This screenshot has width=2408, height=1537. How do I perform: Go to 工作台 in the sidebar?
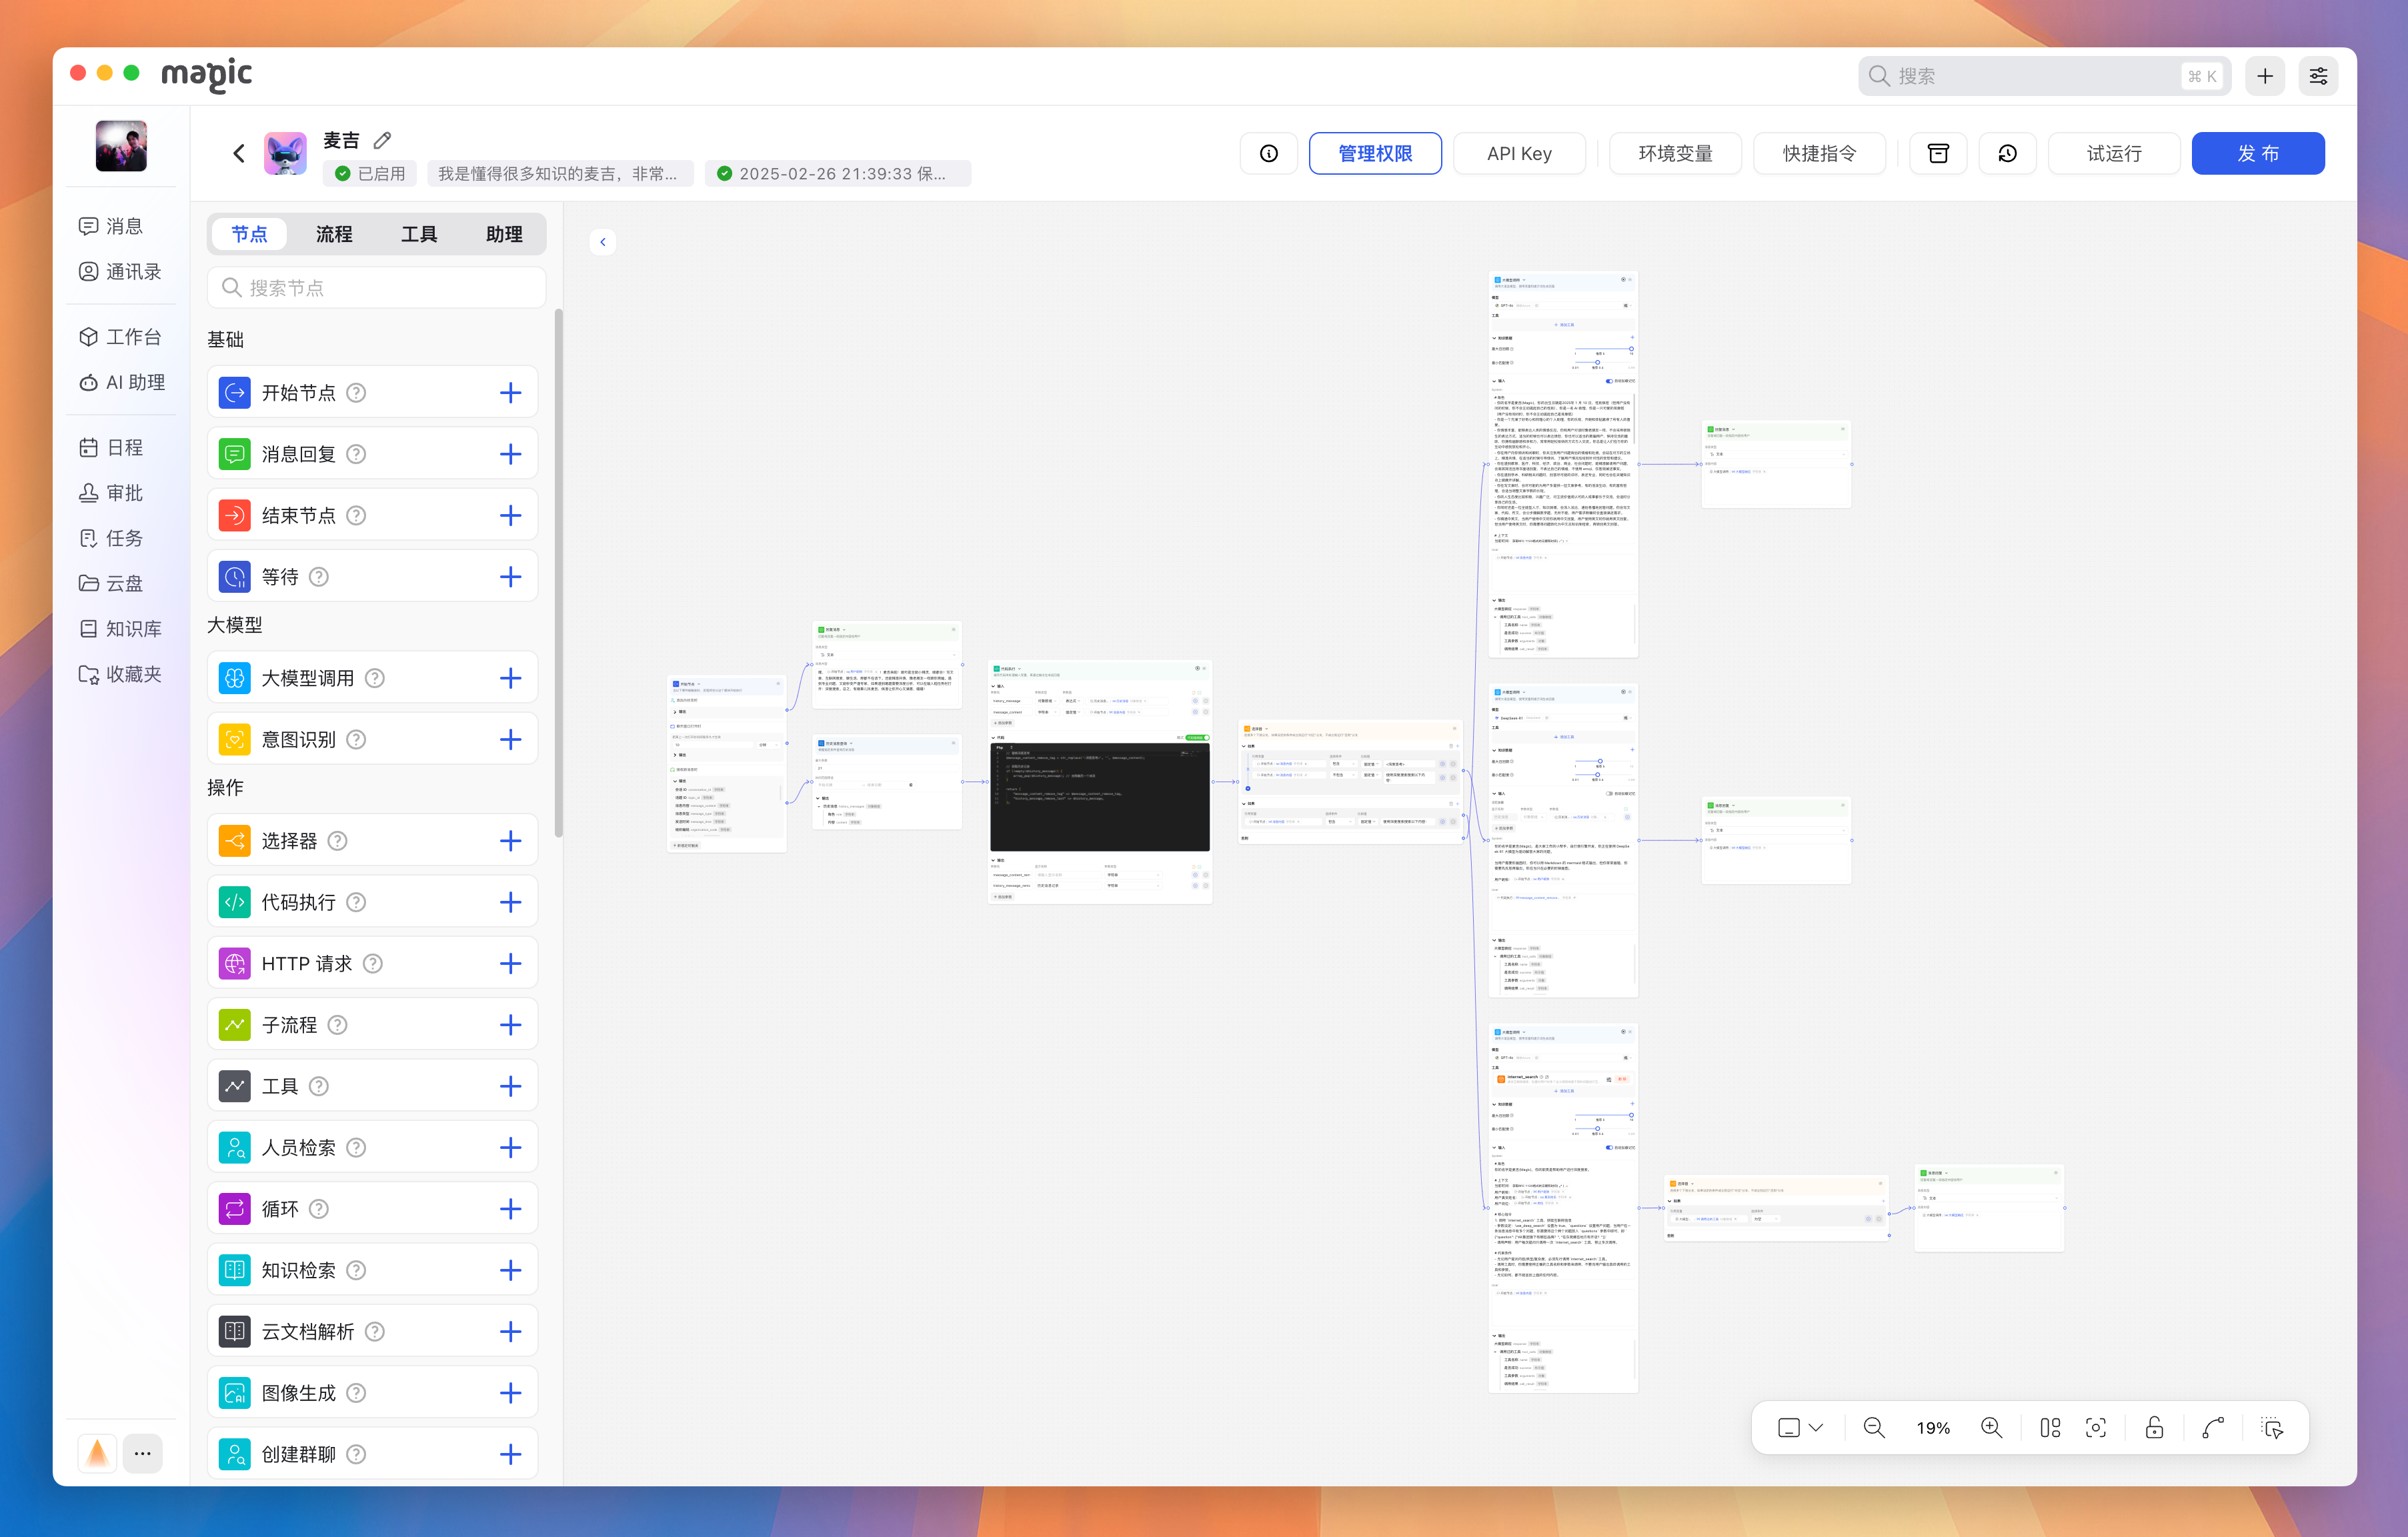point(120,337)
